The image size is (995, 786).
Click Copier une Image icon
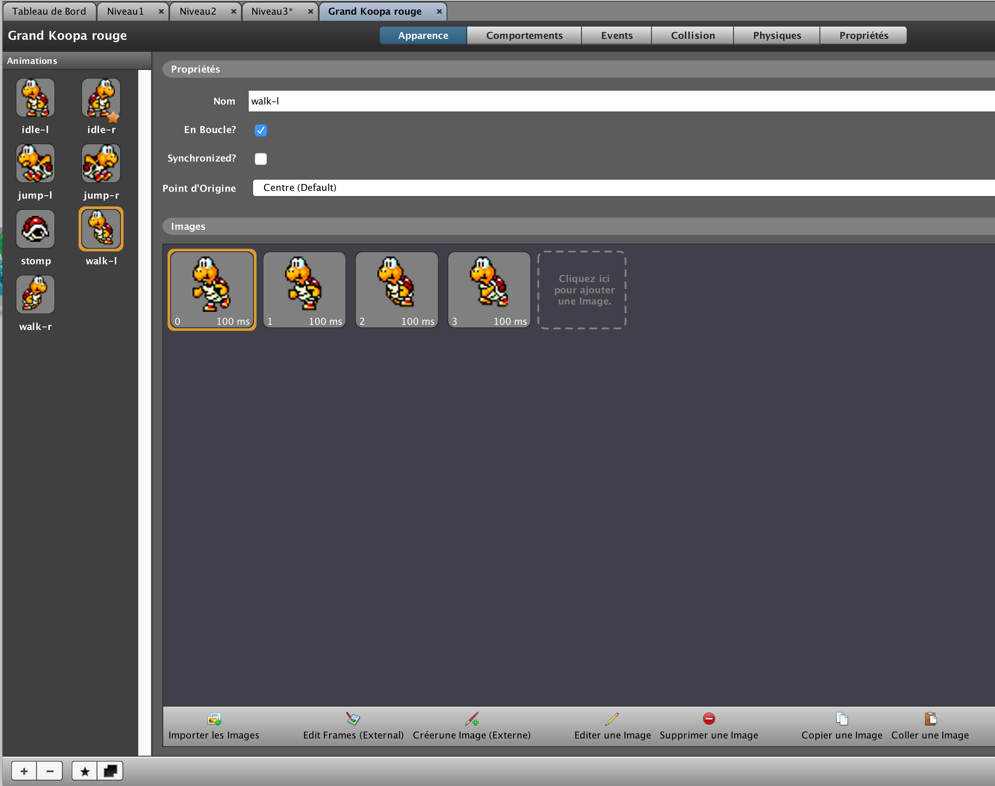[x=842, y=719]
